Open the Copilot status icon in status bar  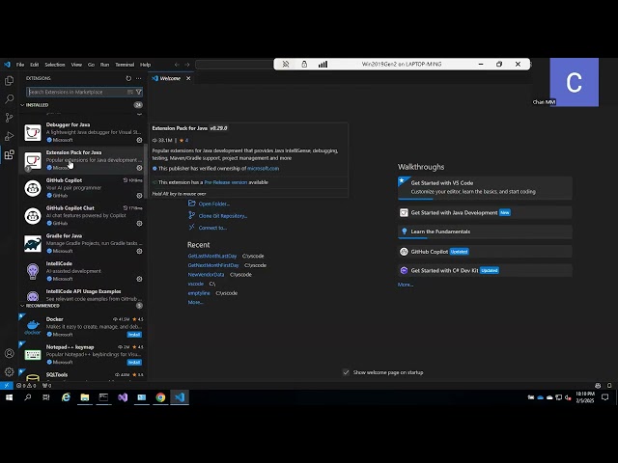[x=598, y=386]
